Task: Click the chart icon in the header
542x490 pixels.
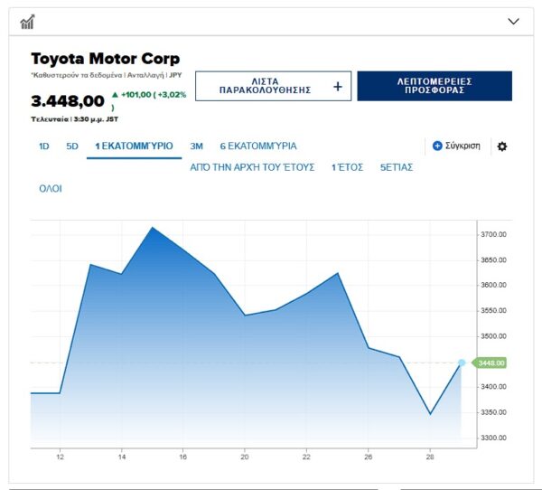Action: click(x=27, y=21)
